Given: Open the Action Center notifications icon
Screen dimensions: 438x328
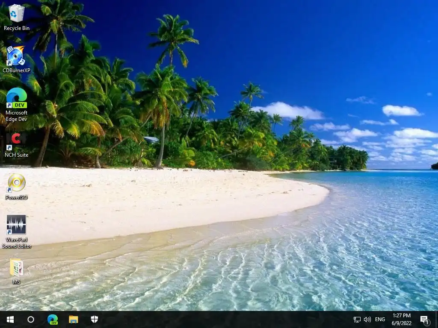Looking at the screenshot, I should (x=424, y=319).
